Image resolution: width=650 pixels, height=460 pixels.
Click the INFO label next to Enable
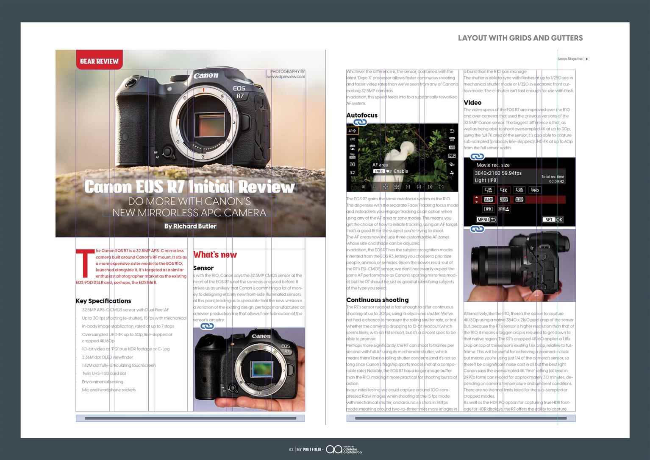[x=379, y=171]
